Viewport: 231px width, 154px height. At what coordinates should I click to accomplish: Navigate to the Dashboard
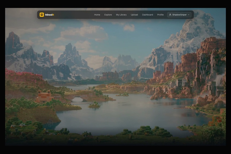(148, 15)
